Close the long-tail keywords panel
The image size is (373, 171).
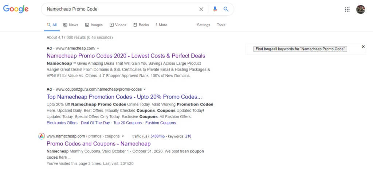tap(363, 47)
